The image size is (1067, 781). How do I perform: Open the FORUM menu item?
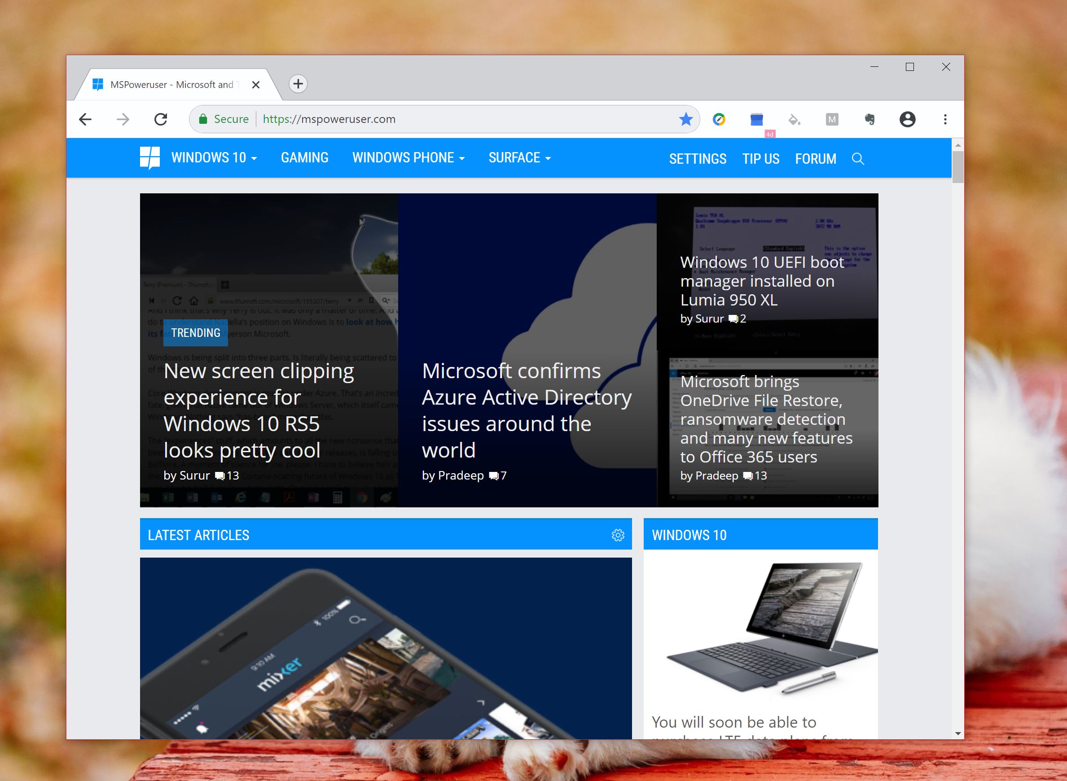[x=816, y=158]
